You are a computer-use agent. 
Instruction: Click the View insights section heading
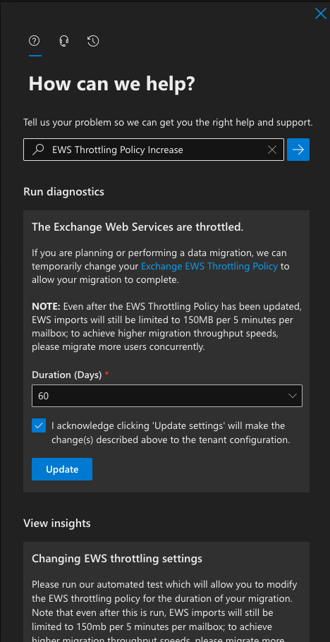57,523
